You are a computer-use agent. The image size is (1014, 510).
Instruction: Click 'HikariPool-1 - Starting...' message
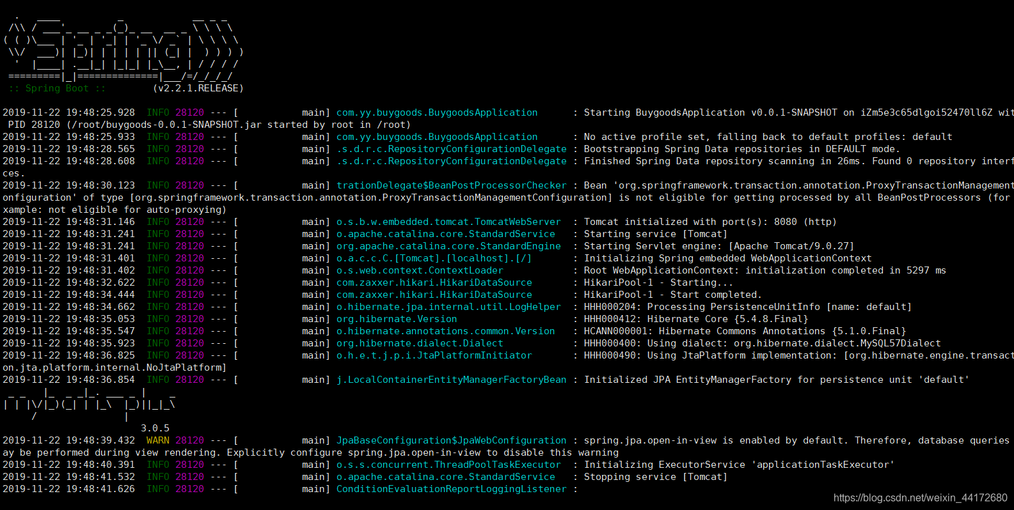pyautogui.click(x=658, y=282)
